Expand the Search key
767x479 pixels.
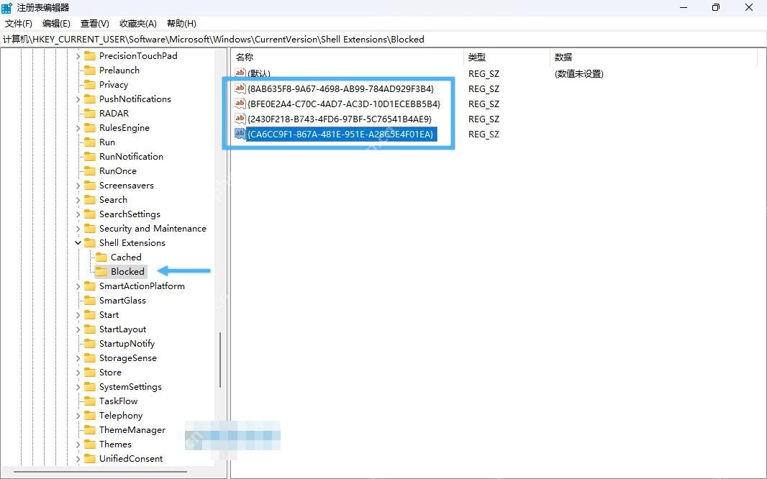78,200
